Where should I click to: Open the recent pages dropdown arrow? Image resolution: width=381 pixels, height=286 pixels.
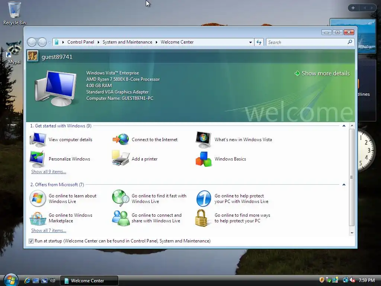pos(49,42)
